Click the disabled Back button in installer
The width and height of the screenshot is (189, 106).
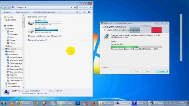pyautogui.click(x=136, y=71)
